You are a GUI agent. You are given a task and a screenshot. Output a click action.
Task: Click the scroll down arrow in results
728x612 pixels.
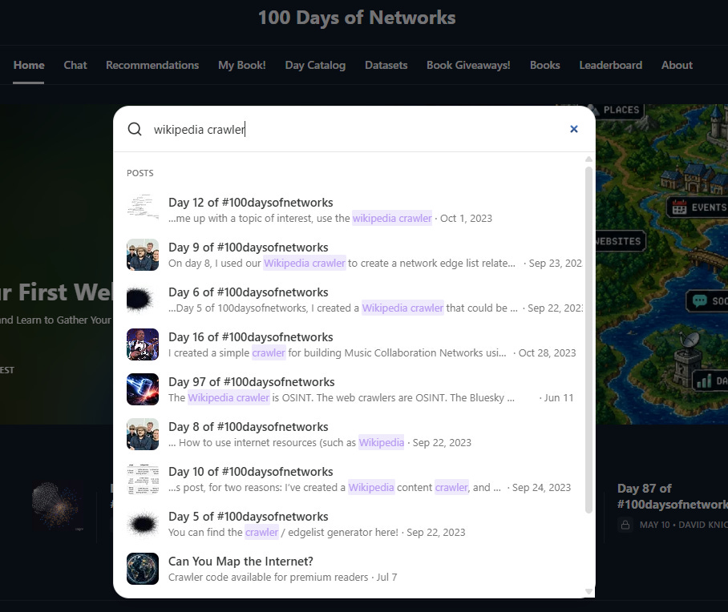[x=588, y=591]
